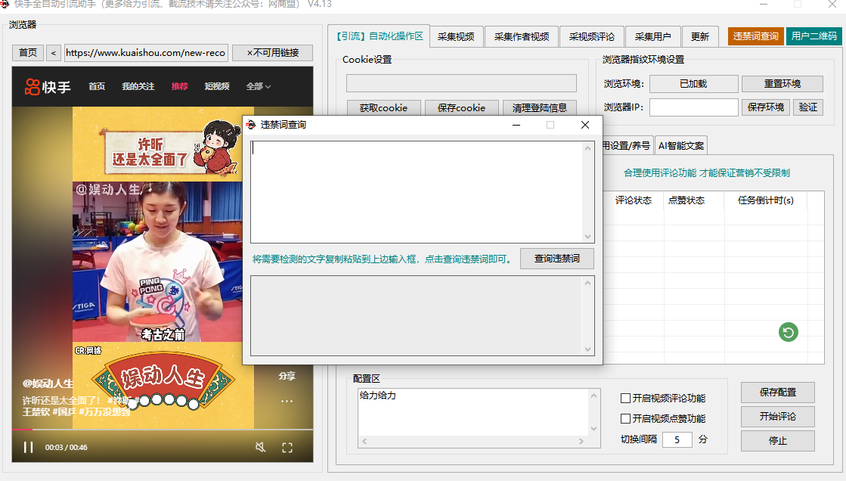Viewport: 846px width, 481px height.
Task: Click the 评论状态 column header
Action: (634, 200)
